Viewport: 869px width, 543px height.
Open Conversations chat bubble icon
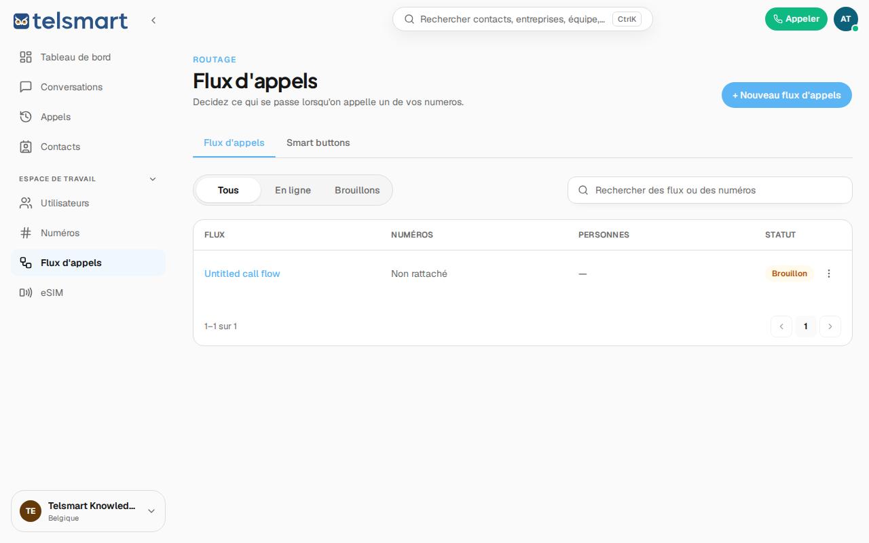tap(26, 87)
